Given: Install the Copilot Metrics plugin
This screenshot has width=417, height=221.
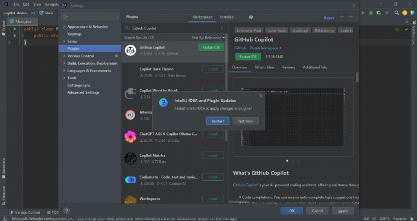Looking at the screenshot, I should coord(213,155).
